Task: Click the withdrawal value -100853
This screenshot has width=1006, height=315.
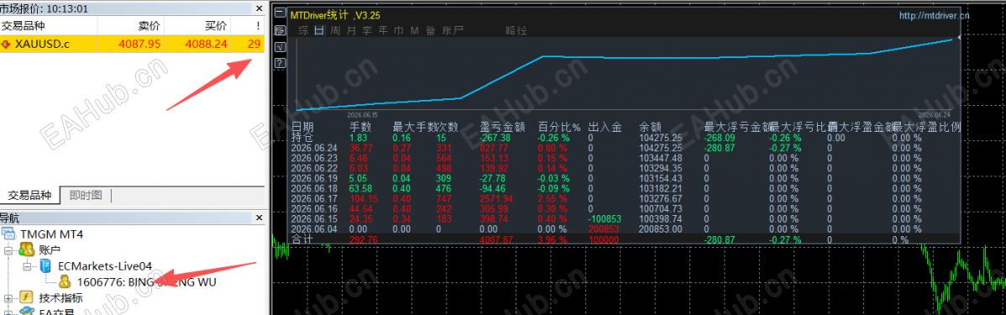Action: [605, 219]
